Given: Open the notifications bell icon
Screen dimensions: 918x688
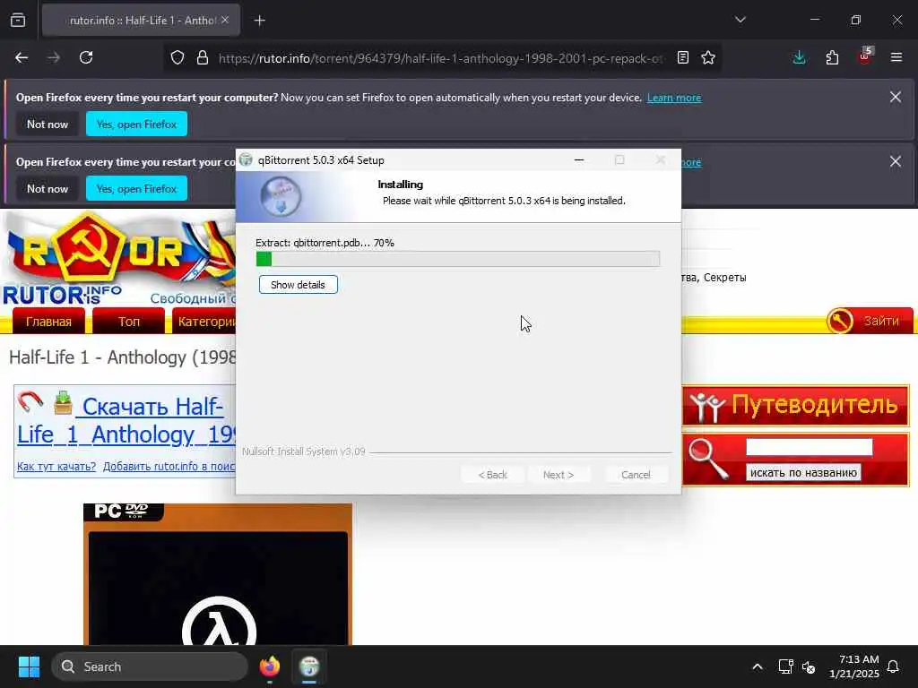Looking at the screenshot, I should point(894,666).
